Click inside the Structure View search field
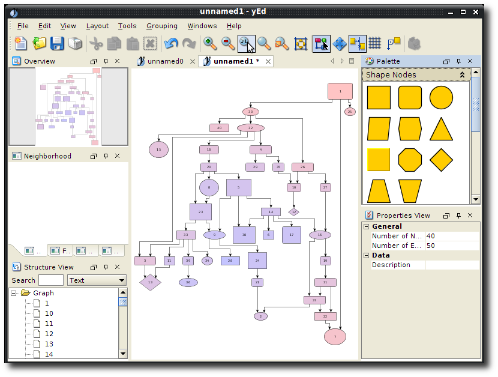This screenshot has width=498, height=377. pos(51,280)
